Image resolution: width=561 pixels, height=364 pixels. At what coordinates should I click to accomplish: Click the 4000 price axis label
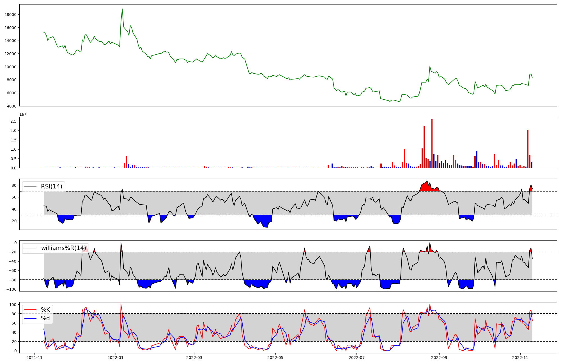(x=12, y=106)
